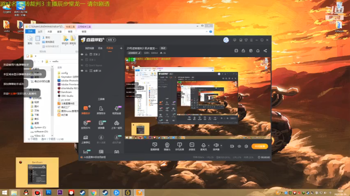Viewport: 350px width, 196px height.
Task: Click the webcam source icon
Action: click(x=167, y=145)
